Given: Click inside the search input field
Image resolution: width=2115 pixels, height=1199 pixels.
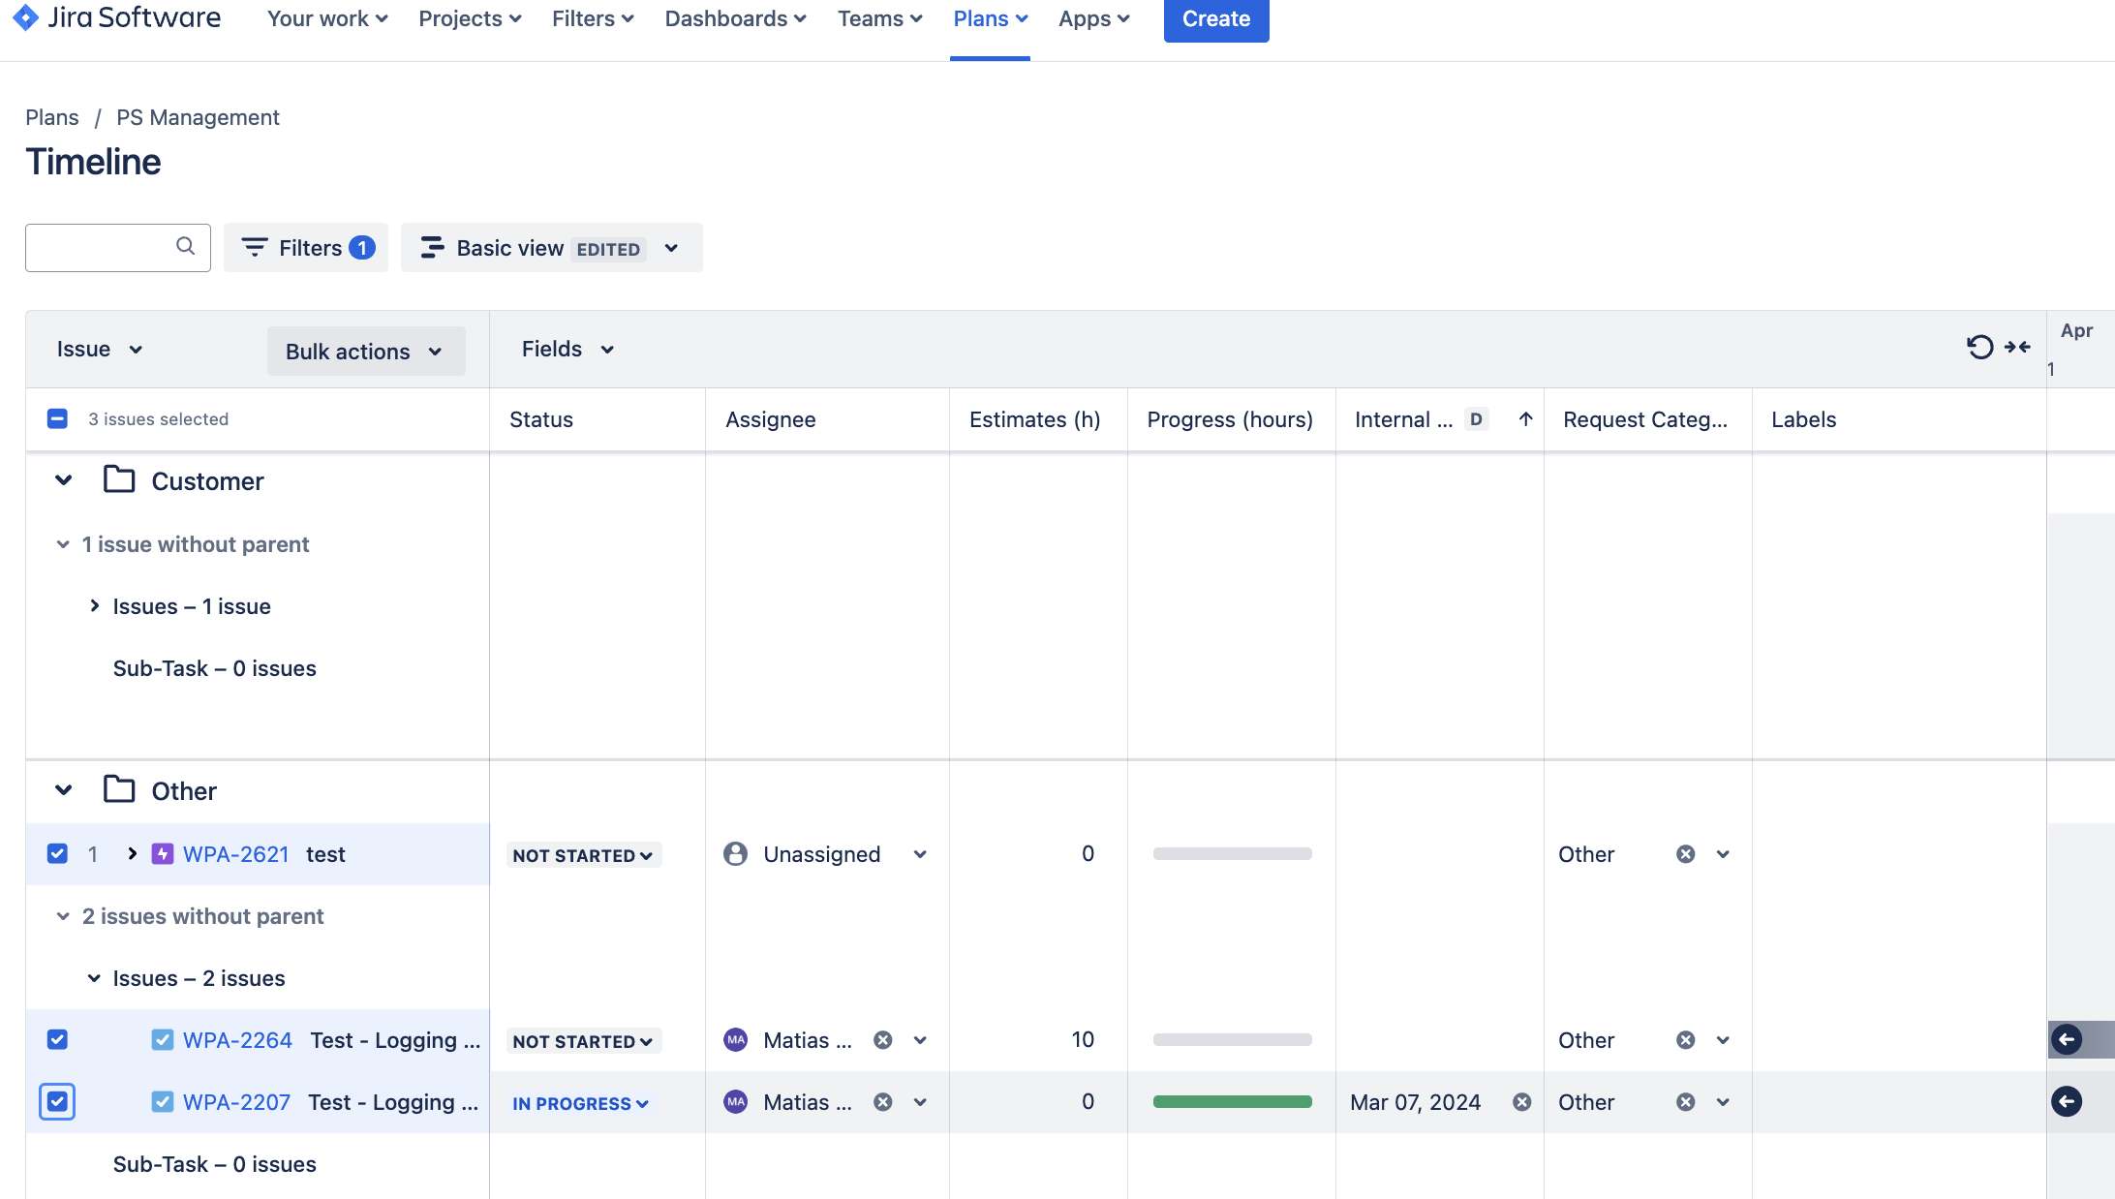Looking at the screenshot, I should [107, 248].
